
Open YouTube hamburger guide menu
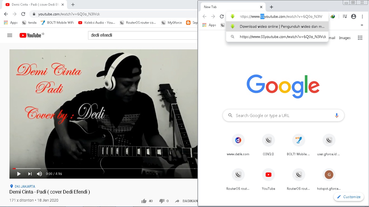[x=10, y=35]
